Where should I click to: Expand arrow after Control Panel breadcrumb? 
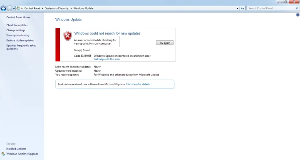coord(43,8)
